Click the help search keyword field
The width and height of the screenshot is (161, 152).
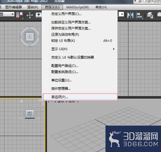[150, 1]
